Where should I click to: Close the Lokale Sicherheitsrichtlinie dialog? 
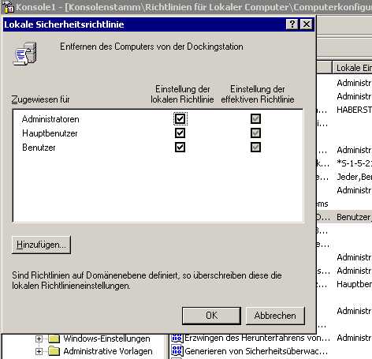[x=307, y=24]
